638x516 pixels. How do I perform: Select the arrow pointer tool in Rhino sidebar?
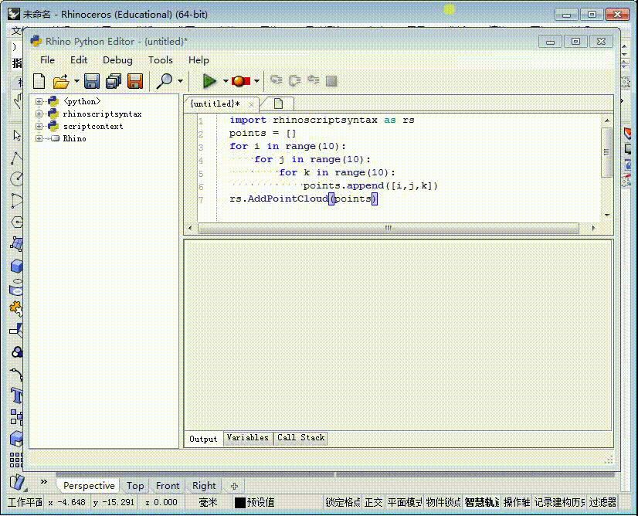(17, 135)
